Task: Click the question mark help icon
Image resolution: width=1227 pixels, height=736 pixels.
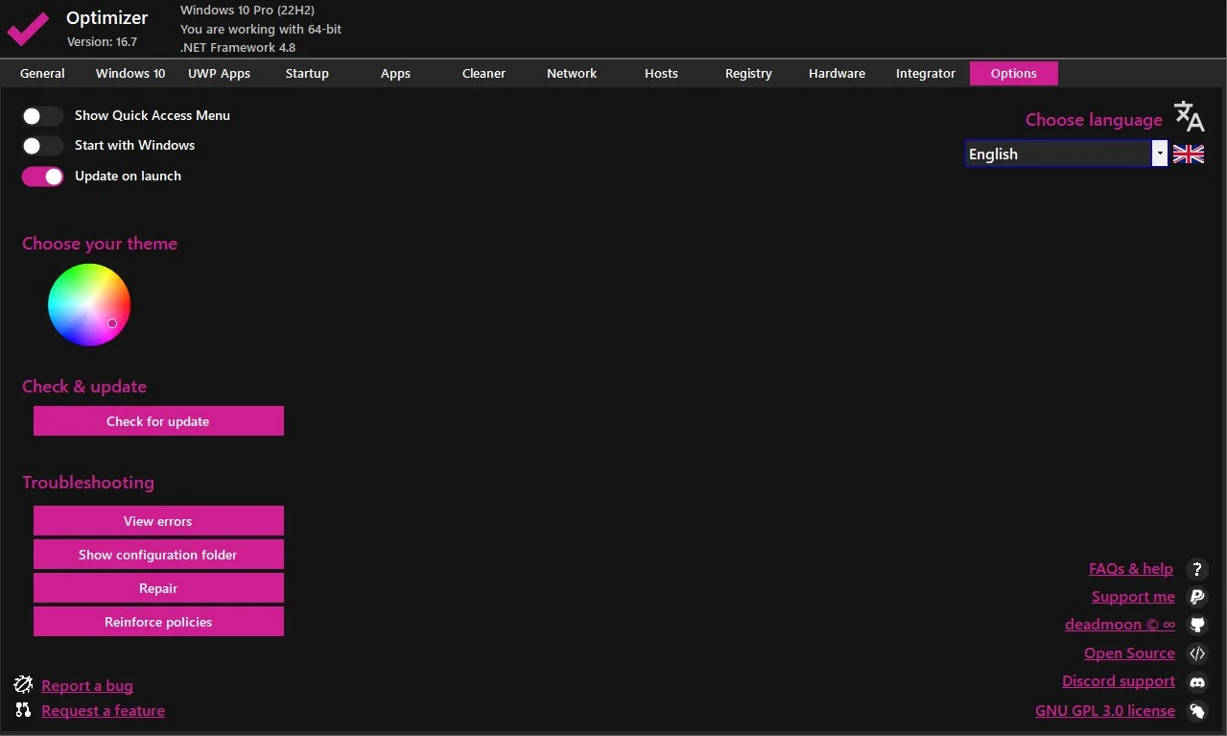Action: (1196, 569)
